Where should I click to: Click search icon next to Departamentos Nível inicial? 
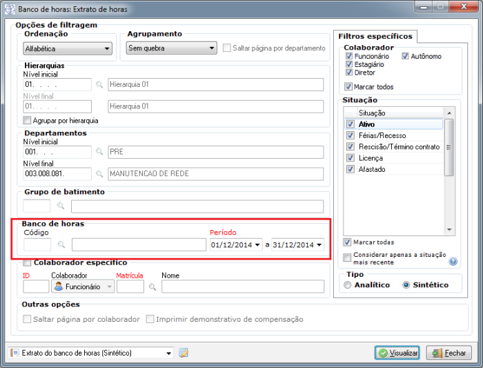click(99, 152)
